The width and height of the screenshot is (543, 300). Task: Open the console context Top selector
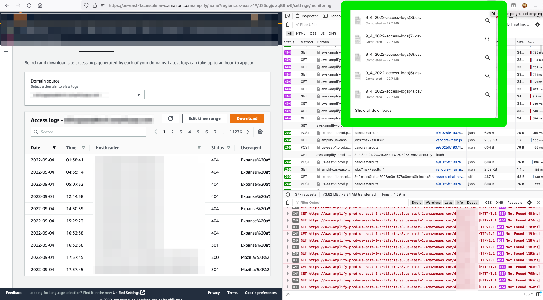[528, 294]
